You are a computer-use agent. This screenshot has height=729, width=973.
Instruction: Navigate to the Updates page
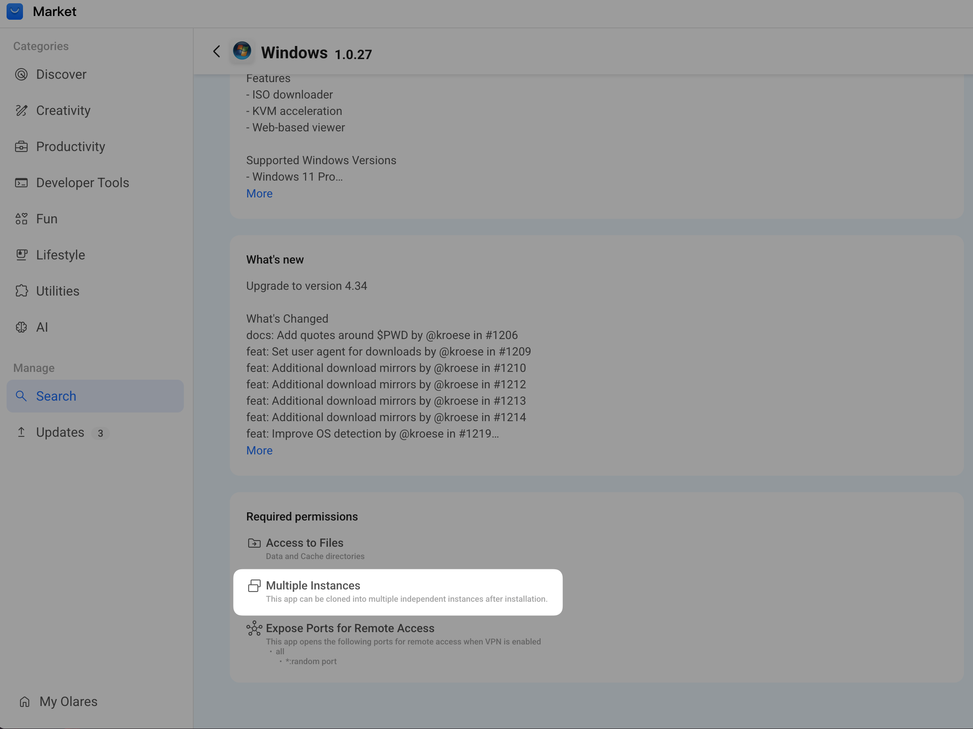click(60, 432)
